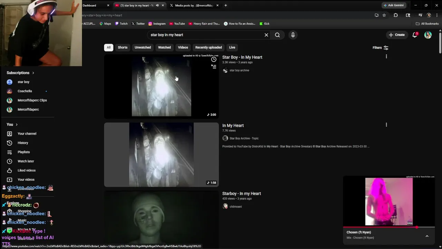This screenshot has width=442, height=249.
Task: Click the browser address bar
Action: (226, 15)
